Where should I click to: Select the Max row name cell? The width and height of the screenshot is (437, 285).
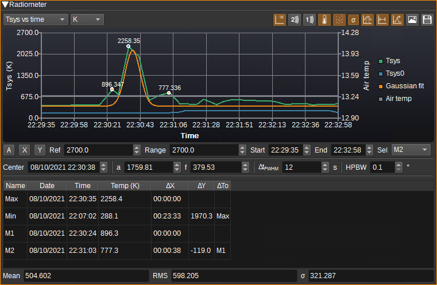[16, 199]
